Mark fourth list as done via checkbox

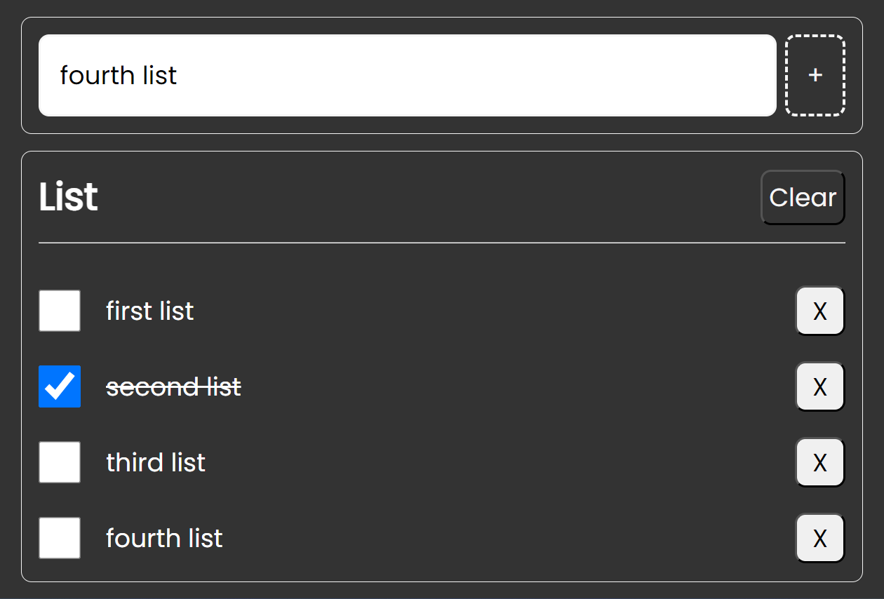[60, 538]
